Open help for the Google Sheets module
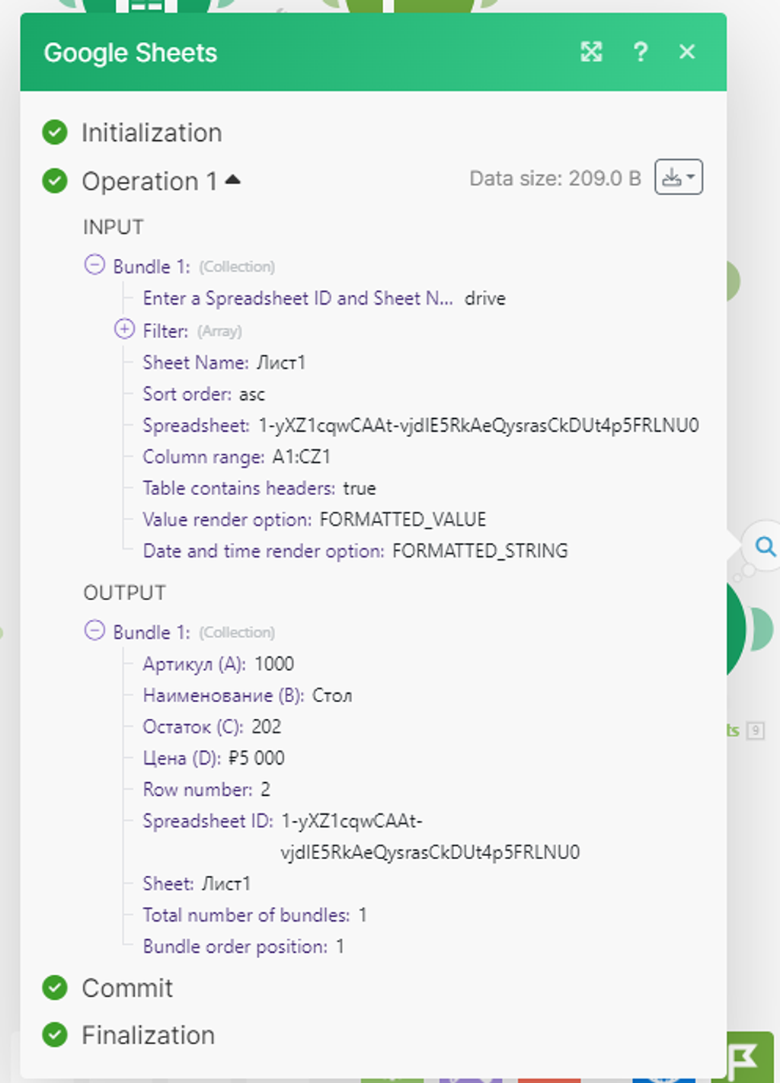780x1083 pixels. click(641, 52)
